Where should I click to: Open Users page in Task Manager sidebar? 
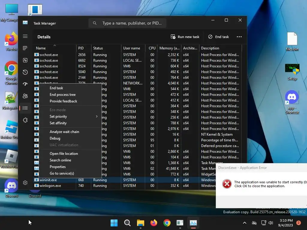(25, 96)
